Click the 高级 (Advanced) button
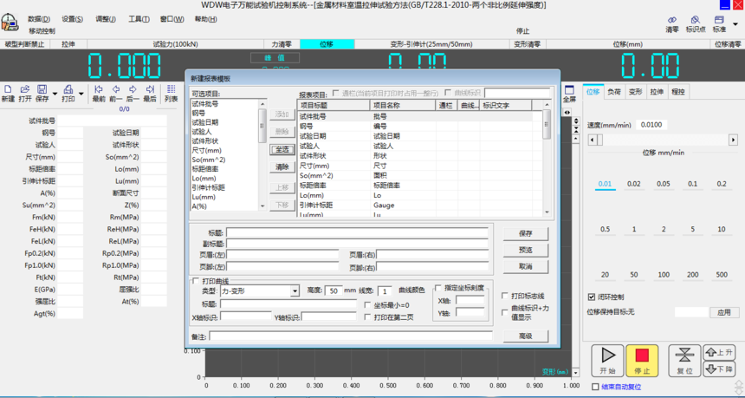 pyautogui.click(x=526, y=336)
